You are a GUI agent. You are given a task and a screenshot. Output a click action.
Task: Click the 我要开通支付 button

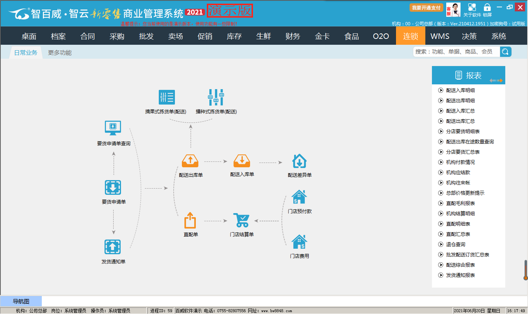pyautogui.click(x=426, y=8)
